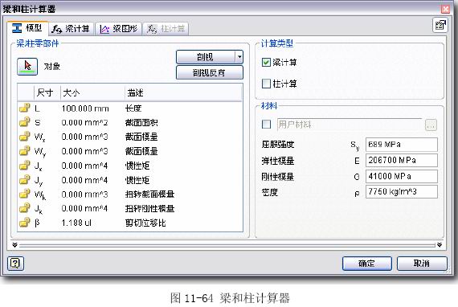Select the 柱计算 tab
Screen dimensions: 458x307
(x=166, y=29)
